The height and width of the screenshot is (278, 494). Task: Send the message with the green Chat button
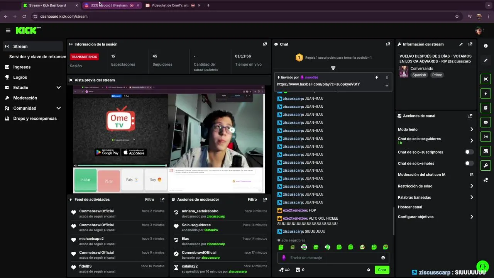click(382, 270)
